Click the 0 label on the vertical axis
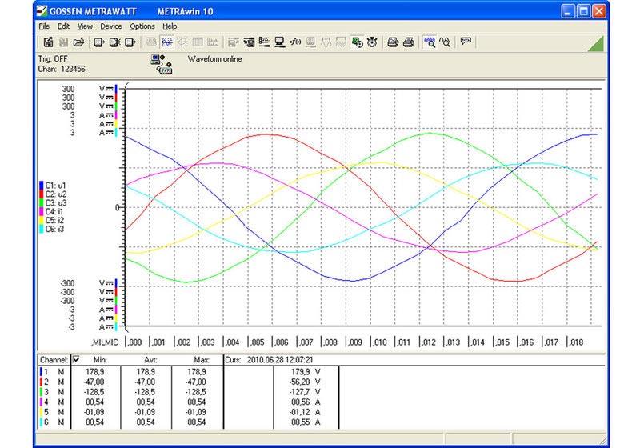 [117, 208]
